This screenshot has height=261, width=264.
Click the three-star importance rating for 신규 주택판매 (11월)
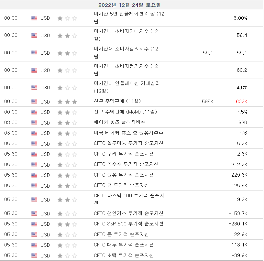click(67, 102)
